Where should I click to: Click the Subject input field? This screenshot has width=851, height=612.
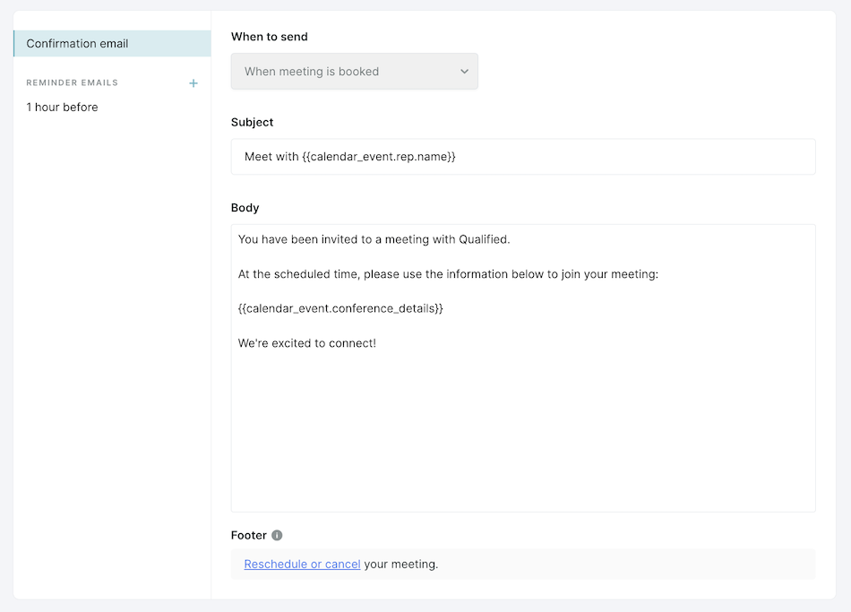tap(523, 157)
